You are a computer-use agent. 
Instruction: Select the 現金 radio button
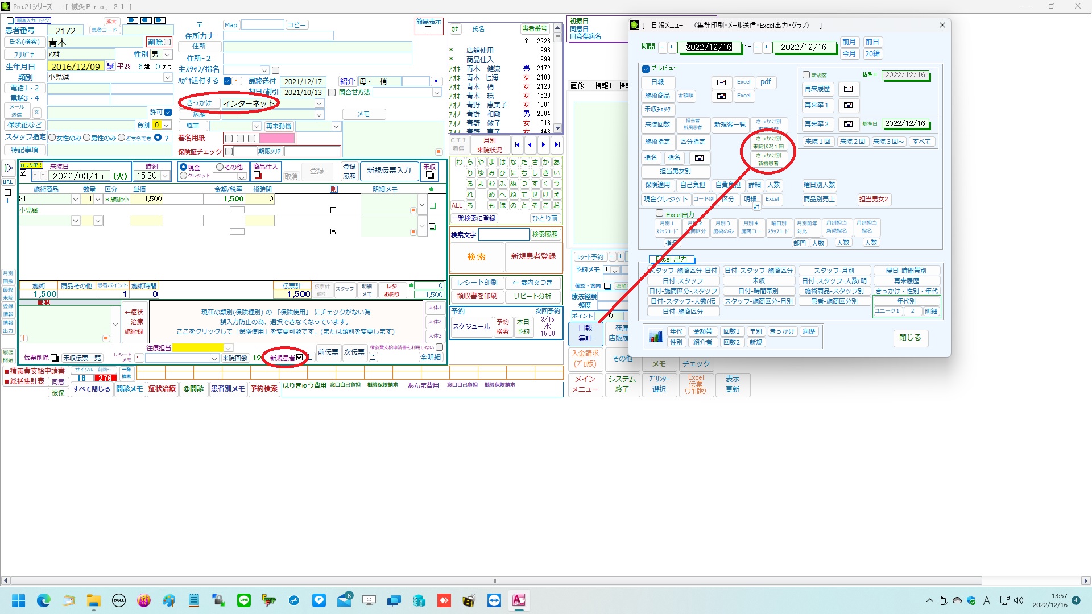tap(183, 167)
